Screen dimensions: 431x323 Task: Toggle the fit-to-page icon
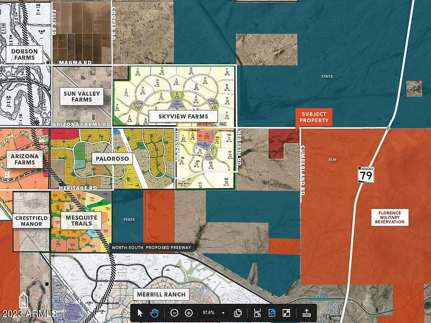(x=272, y=313)
